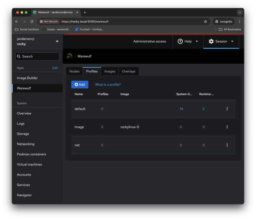Open Networking in sidebar
This screenshot has width=256, height=220.
point(38,144)
